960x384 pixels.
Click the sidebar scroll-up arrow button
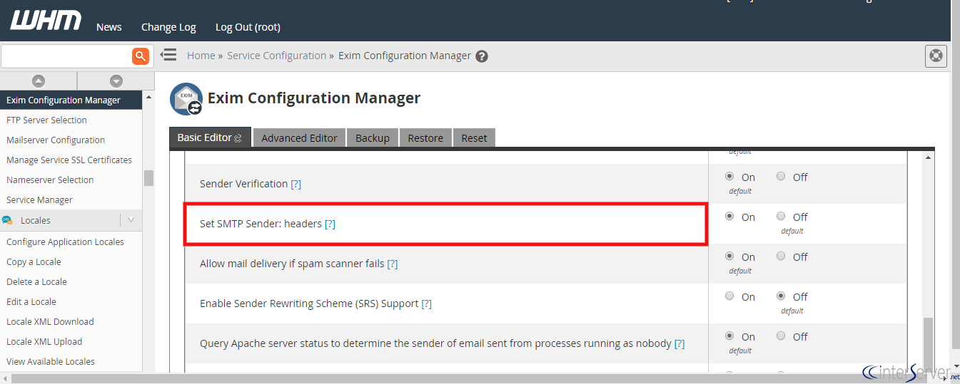coord(39,81)
